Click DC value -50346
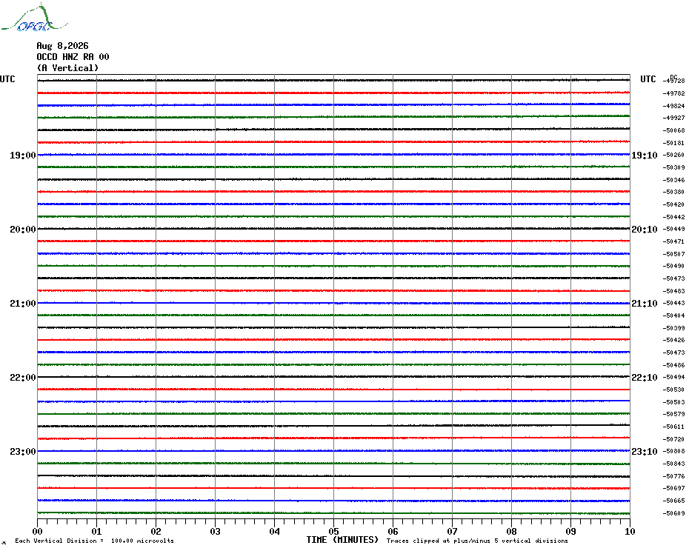Image resolution: width=689 pixels, height=551 pixels. (x=673, y=180)
